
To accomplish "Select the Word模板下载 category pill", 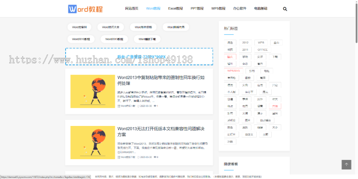I will coord(147,39).
